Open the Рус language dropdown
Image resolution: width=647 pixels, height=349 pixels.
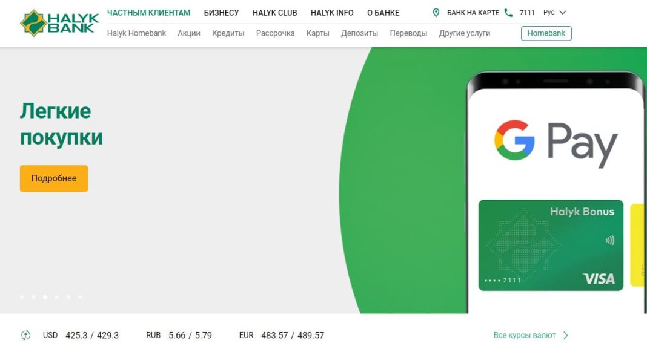[554, 13]
